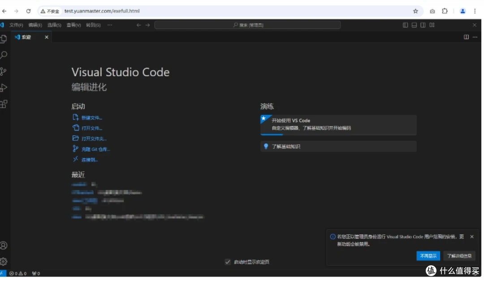Click 新建文件... link
Image resolution: width=484 pixels, height=281 pixels.
(92, 118)
